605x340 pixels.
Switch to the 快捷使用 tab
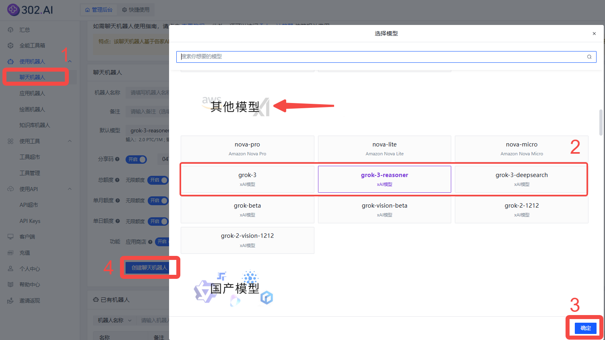click(136, 10)
